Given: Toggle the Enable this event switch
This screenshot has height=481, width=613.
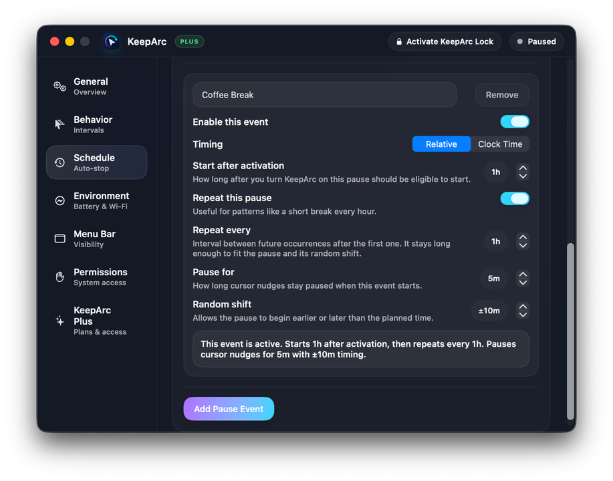Looking at the screenshot, I should point(515,122).
